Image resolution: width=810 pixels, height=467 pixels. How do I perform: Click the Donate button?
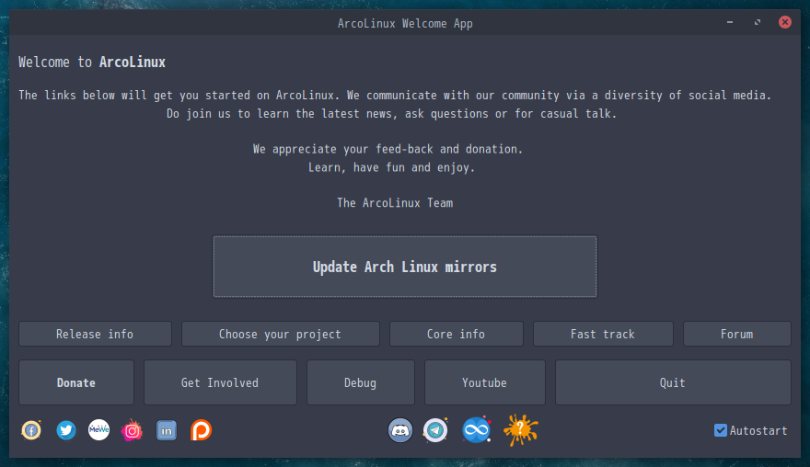(76, 382)
